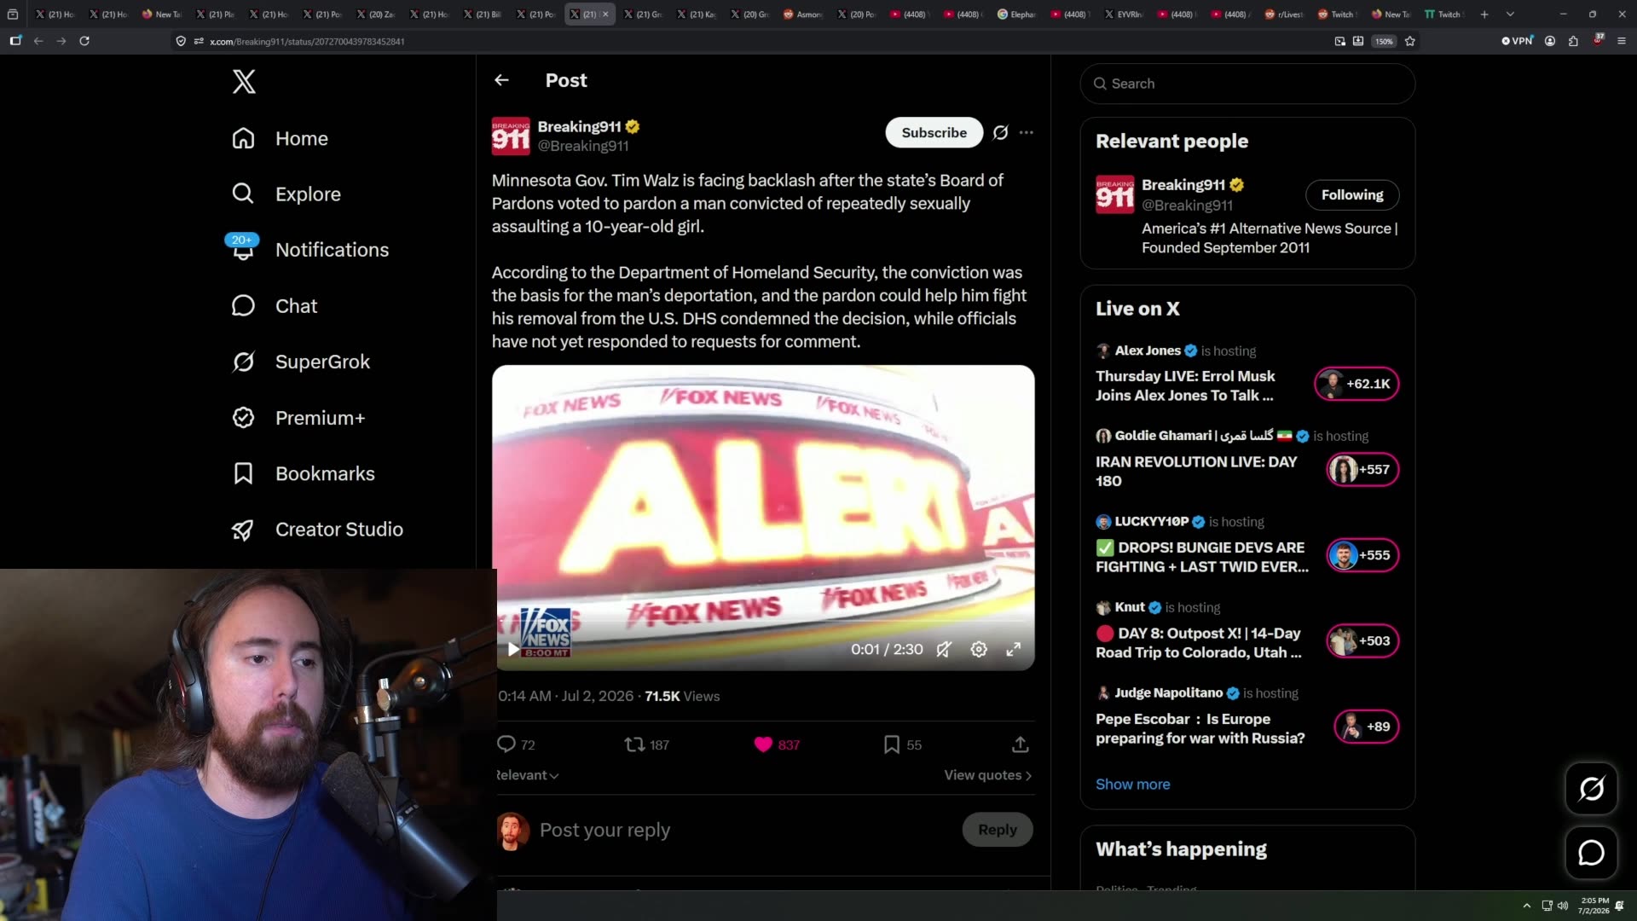Expand the tab list dropdown arrow

pyautogui.click(x=1510, y=14)
